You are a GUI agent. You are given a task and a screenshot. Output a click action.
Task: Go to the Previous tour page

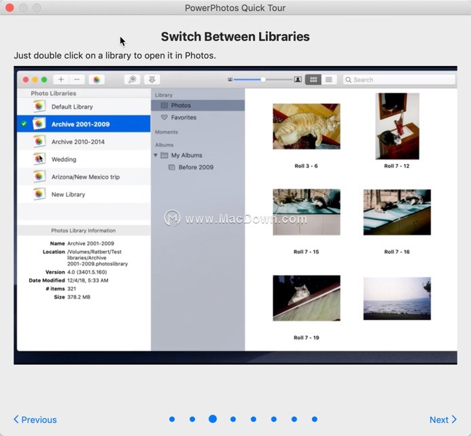pos(35,420)
